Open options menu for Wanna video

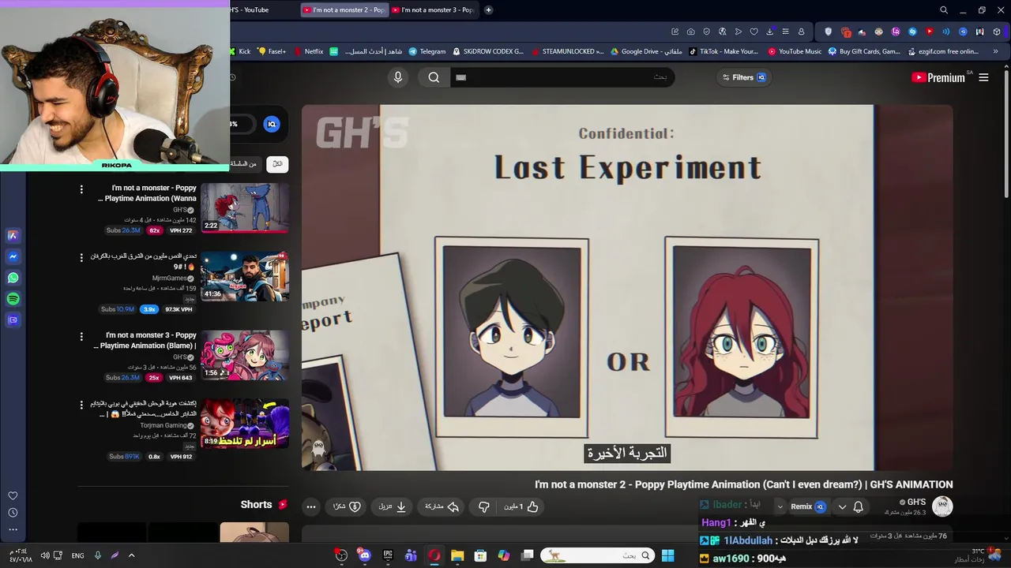(x=81, y=189)
